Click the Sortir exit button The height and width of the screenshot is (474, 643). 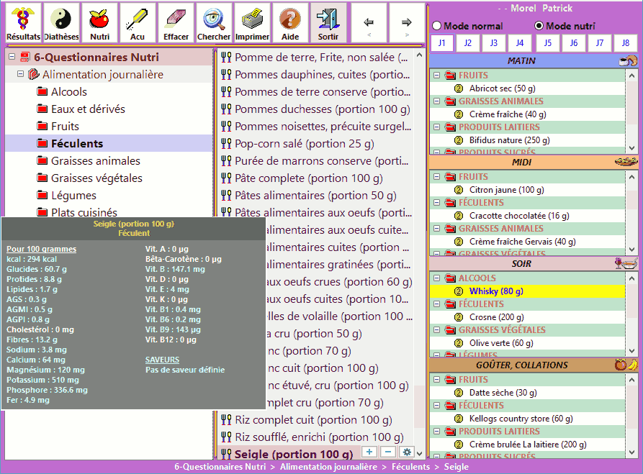pos(328,22)
